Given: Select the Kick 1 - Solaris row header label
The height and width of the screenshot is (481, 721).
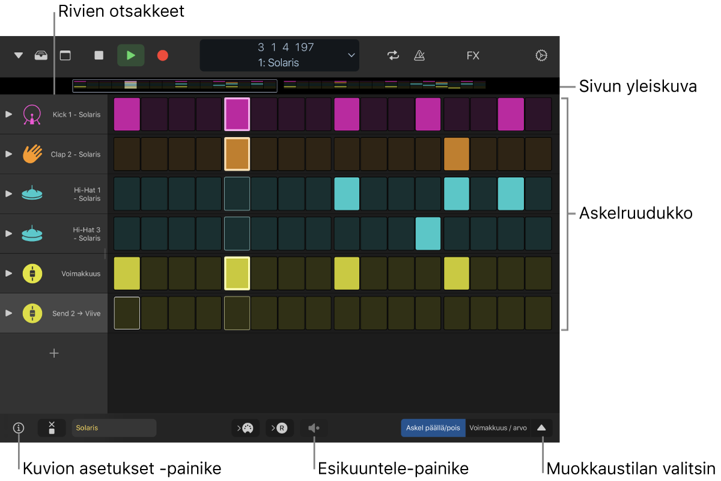Looking at the screenshot, I should pyautogui.click(x=76, y=114).
